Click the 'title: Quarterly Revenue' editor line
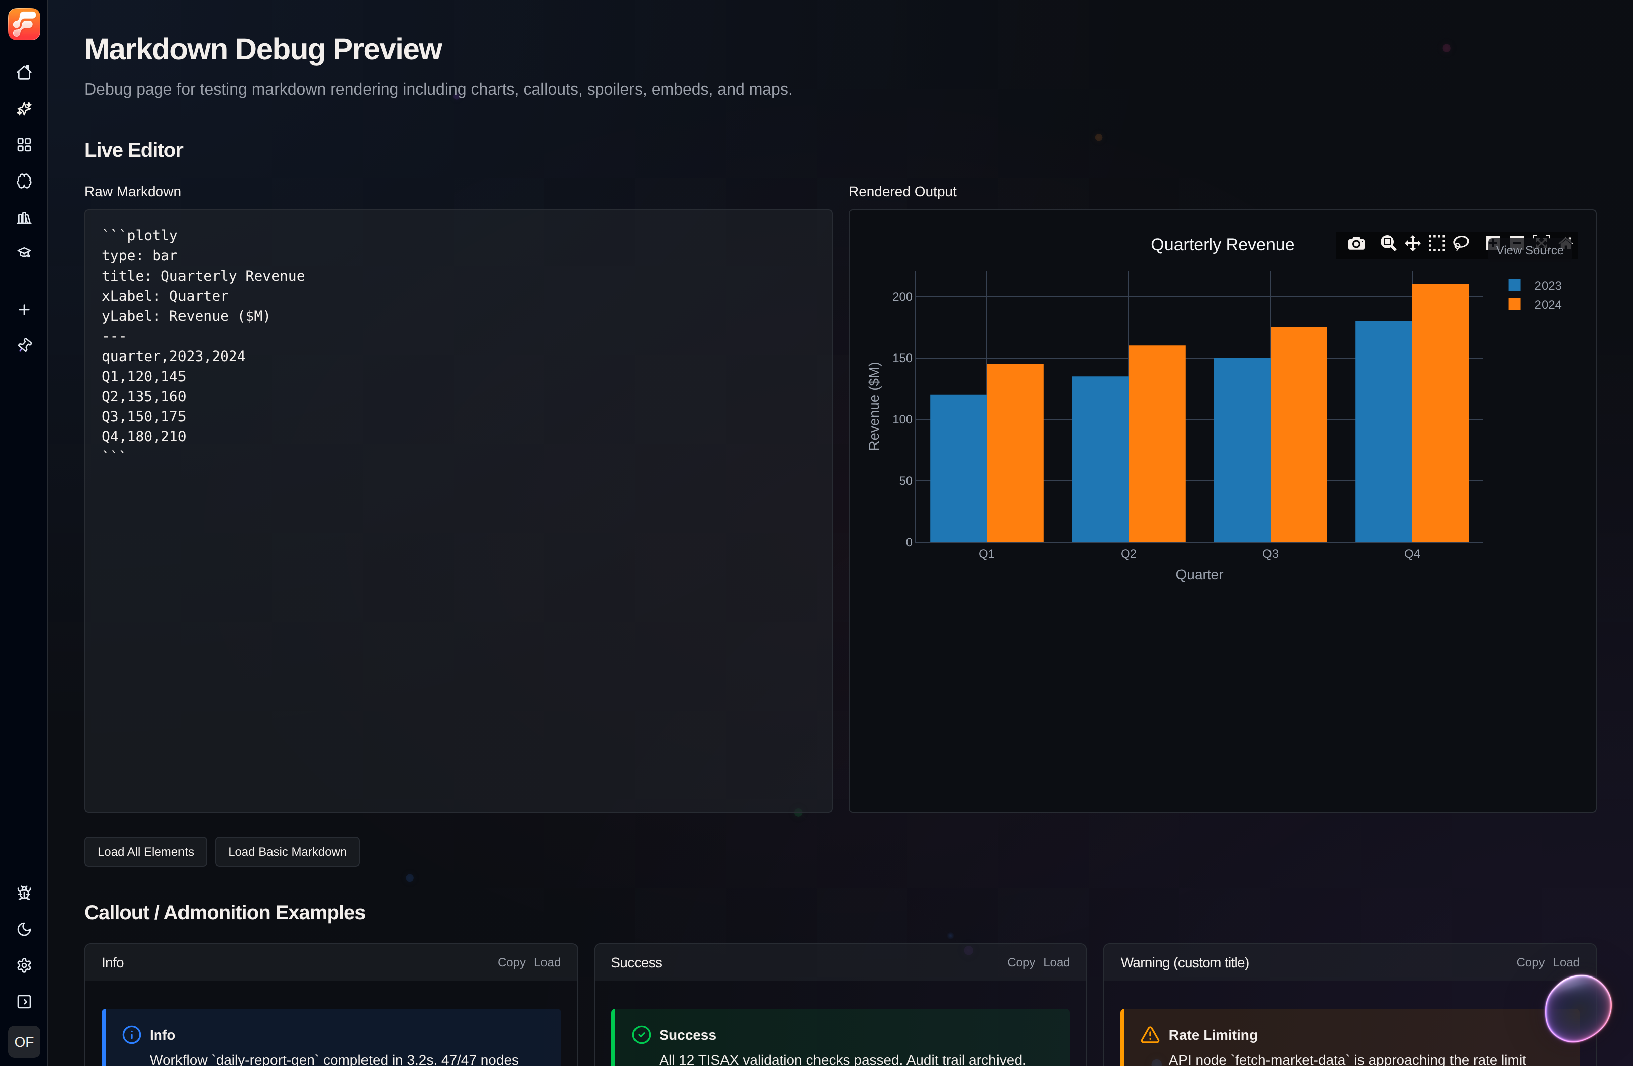Image resolution: width=1633 pixels, height=1066 pixels. pos(203,276)
